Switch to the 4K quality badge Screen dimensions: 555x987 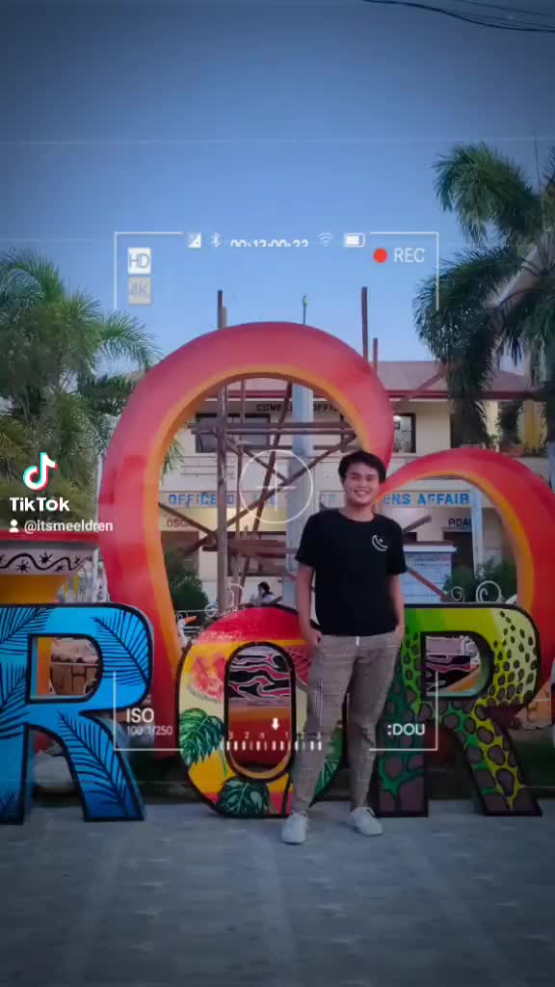click(139, 291)
